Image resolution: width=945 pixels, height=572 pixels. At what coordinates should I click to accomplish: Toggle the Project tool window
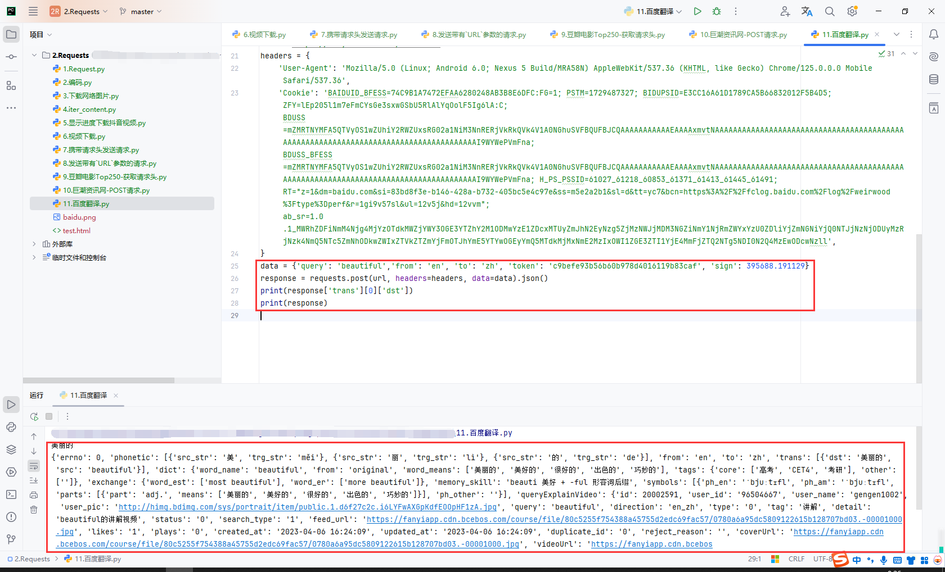(11, 34)
